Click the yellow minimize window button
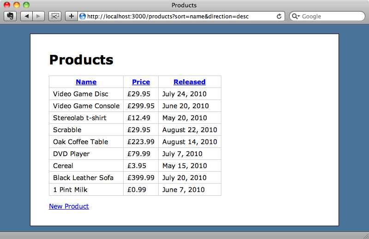369x239 pixels. [x=17, y=5]
